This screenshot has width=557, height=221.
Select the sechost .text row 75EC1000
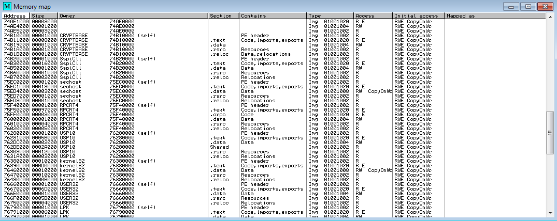pos(274,86)
